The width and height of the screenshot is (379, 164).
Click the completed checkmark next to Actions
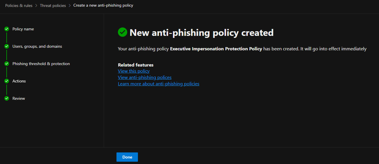(x=7, y=81)
